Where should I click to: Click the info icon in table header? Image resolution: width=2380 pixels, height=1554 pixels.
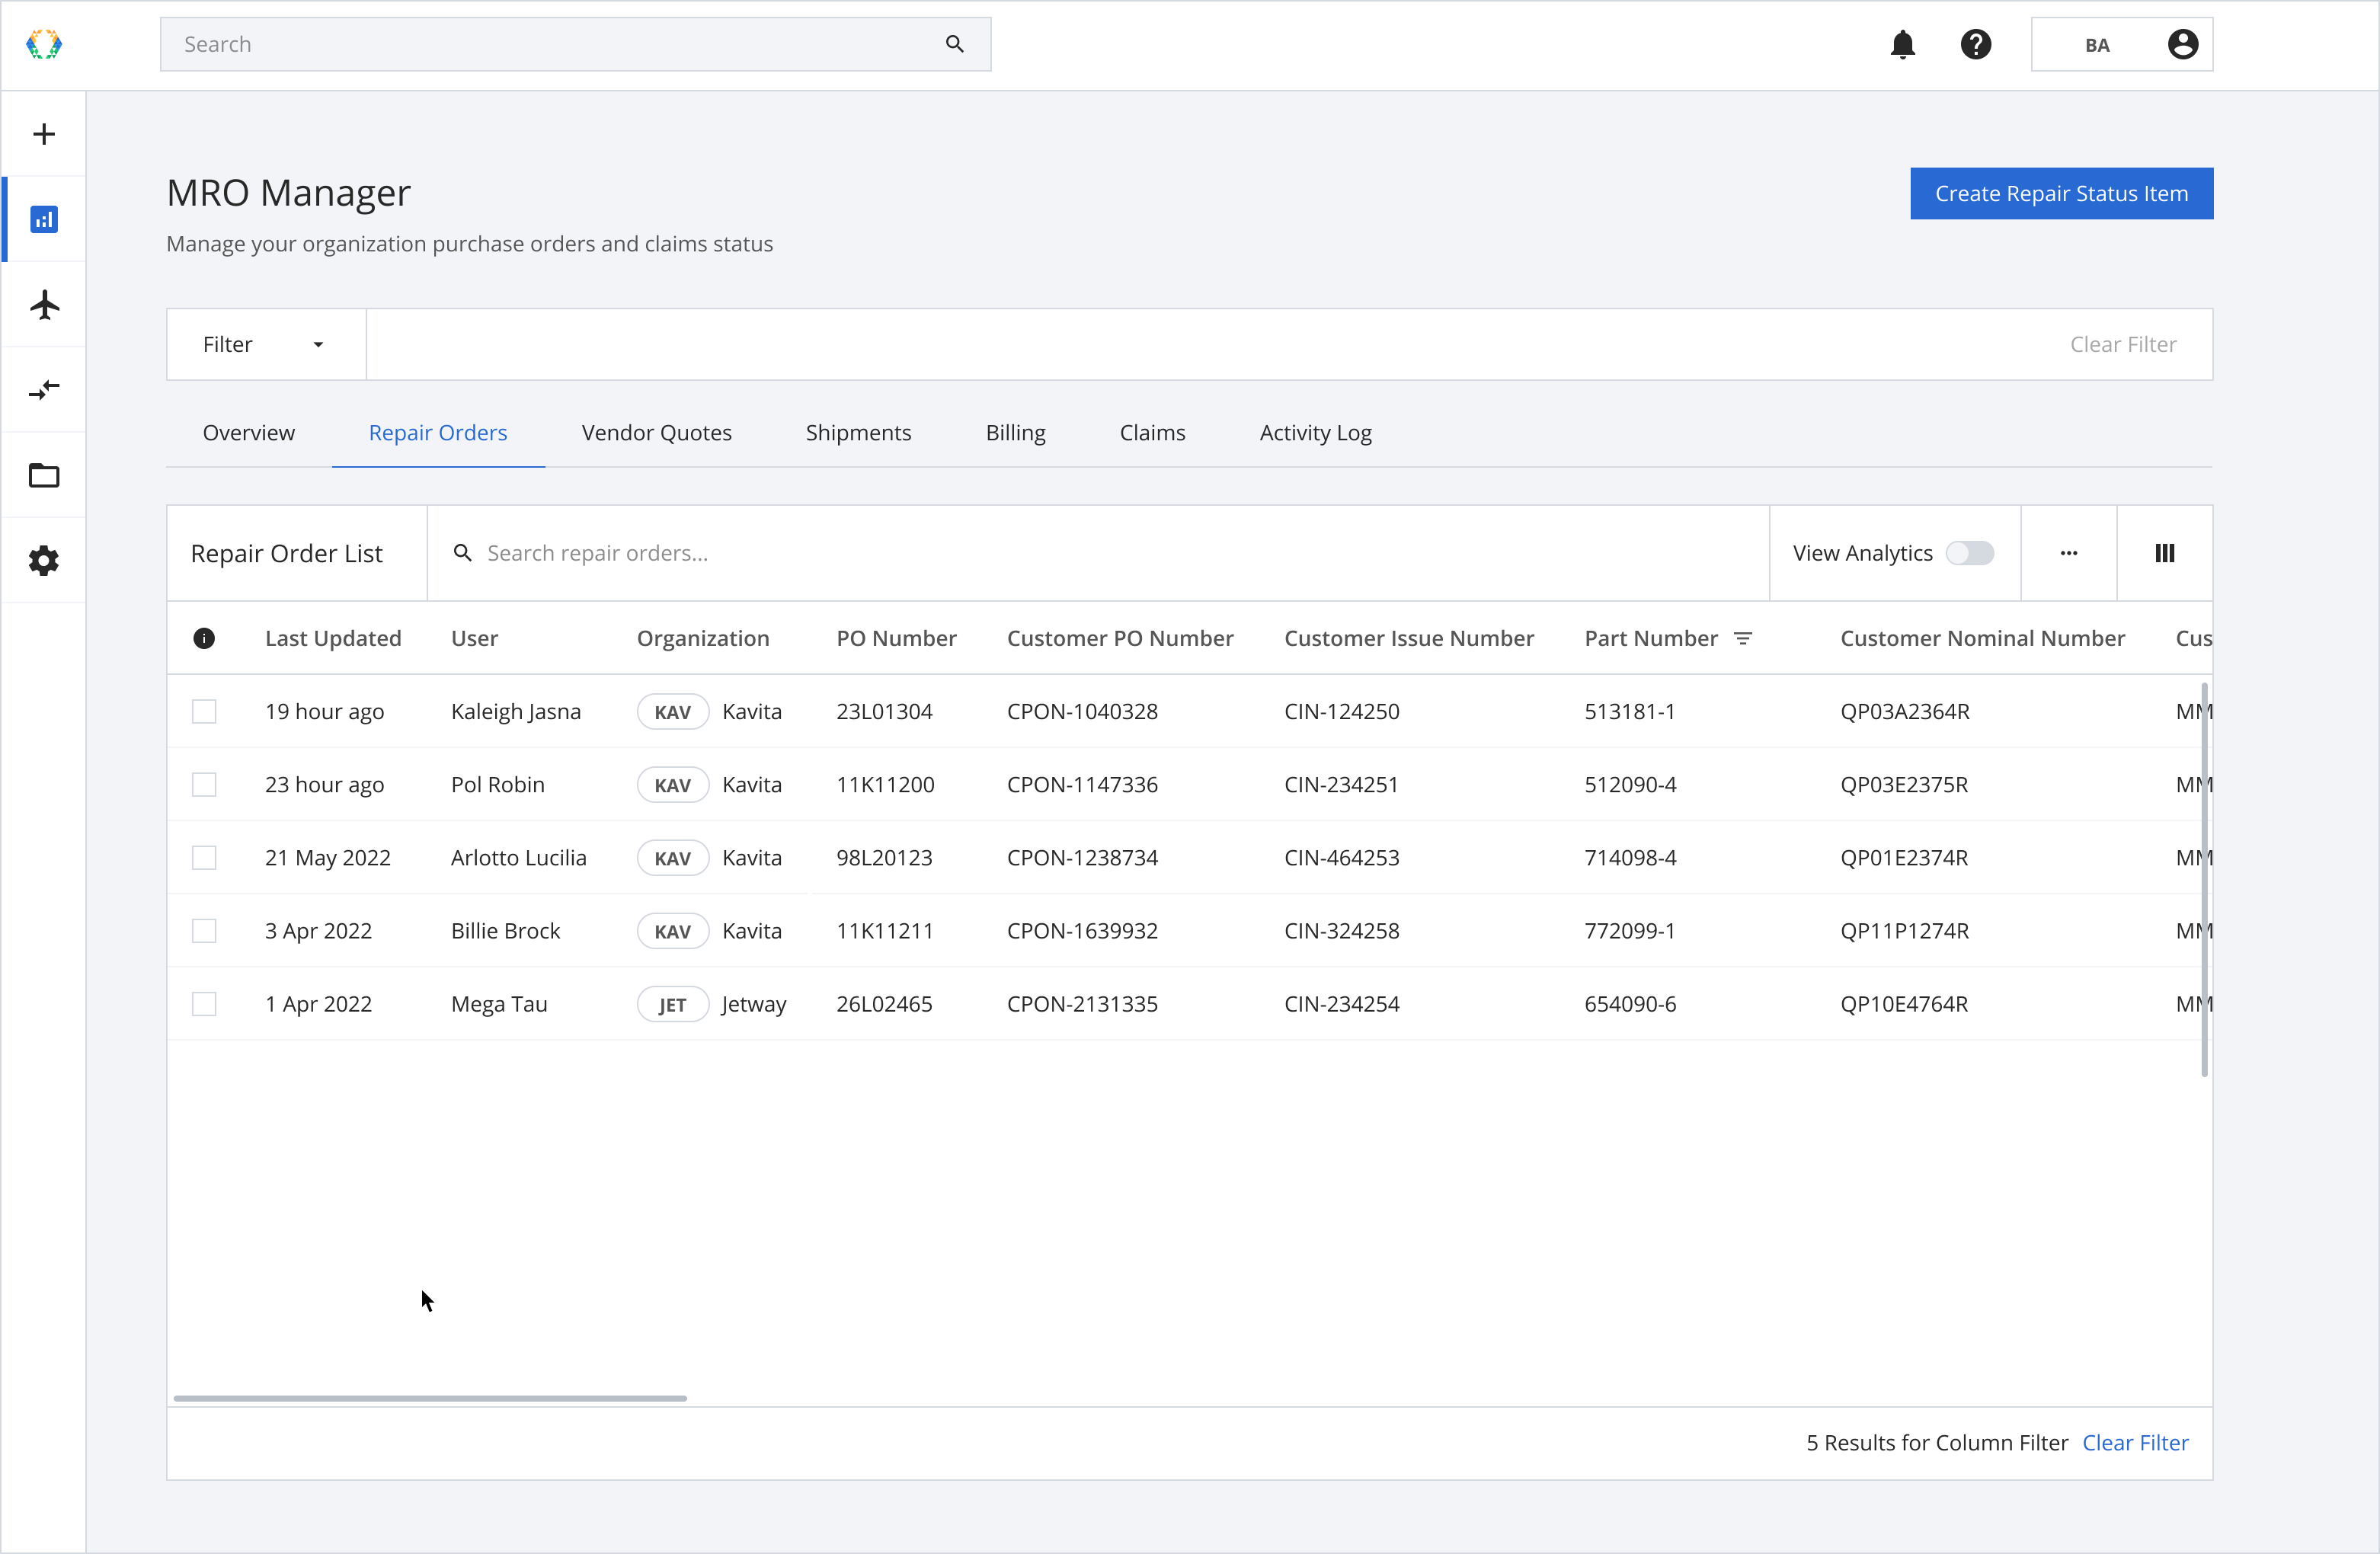(204, 638)
